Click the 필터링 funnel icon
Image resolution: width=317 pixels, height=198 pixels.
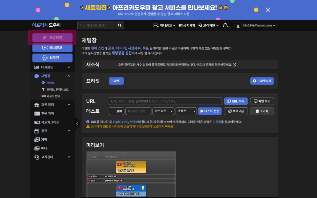pos(43,89)
